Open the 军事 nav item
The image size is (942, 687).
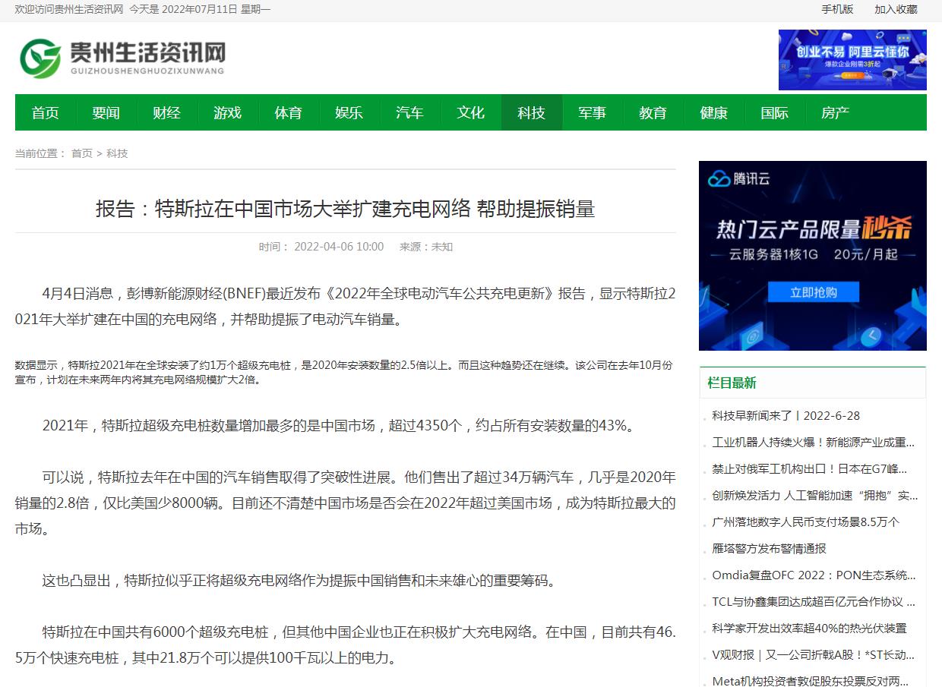[x=593, y=112]
